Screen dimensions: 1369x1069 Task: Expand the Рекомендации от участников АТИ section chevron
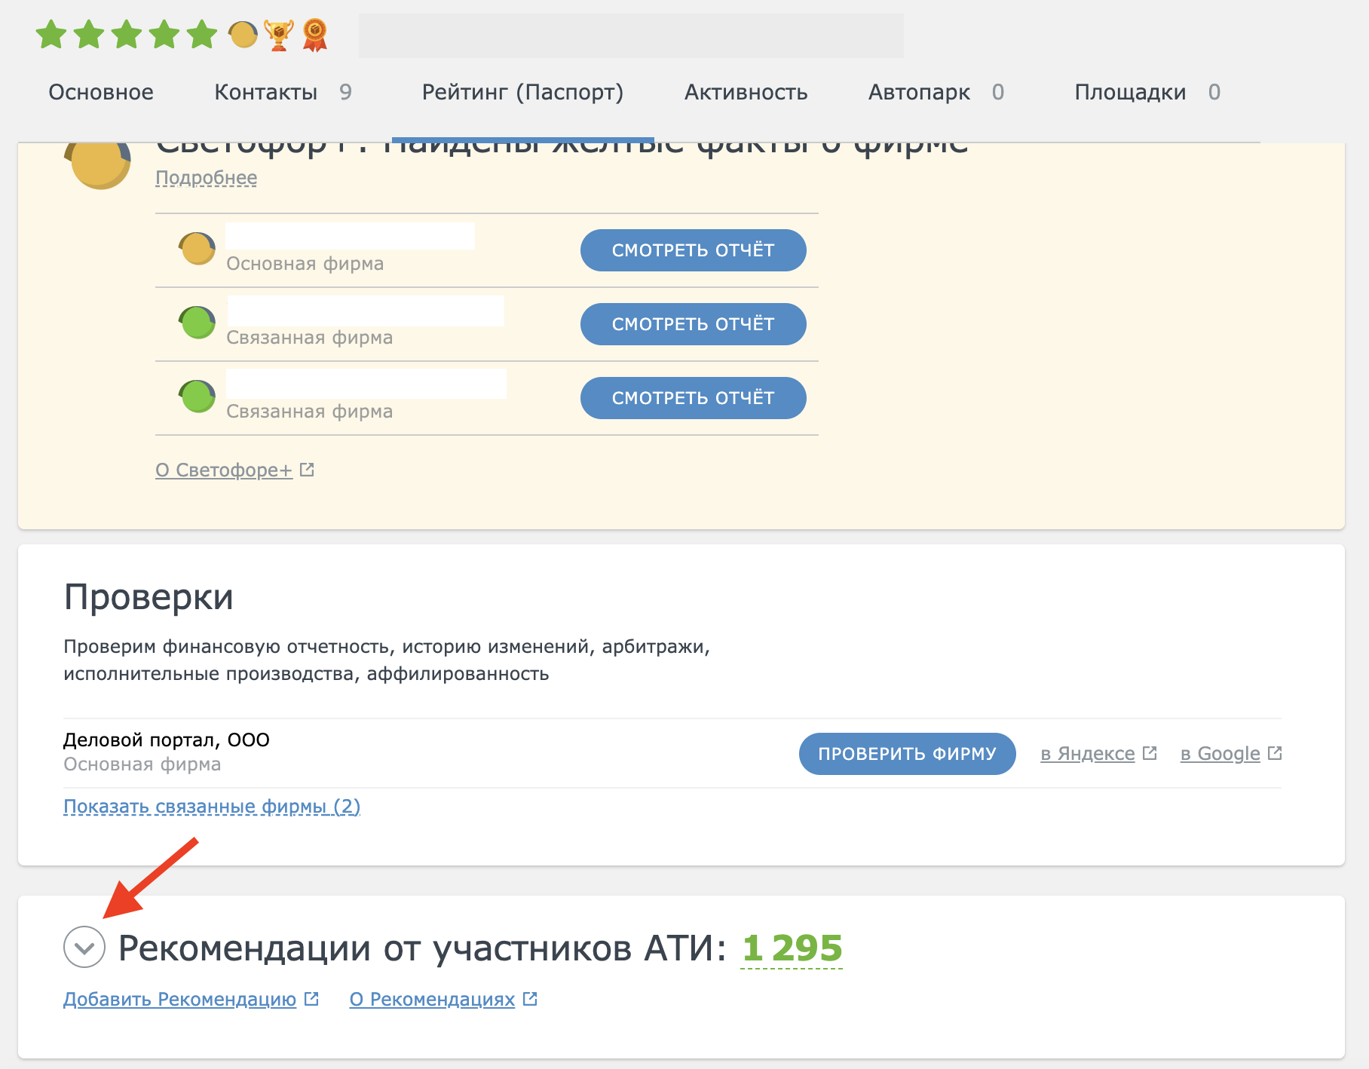[84, 947]
